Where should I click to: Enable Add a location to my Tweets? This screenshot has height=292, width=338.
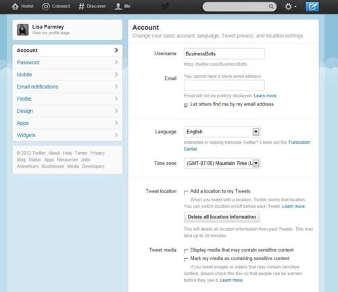186,192
